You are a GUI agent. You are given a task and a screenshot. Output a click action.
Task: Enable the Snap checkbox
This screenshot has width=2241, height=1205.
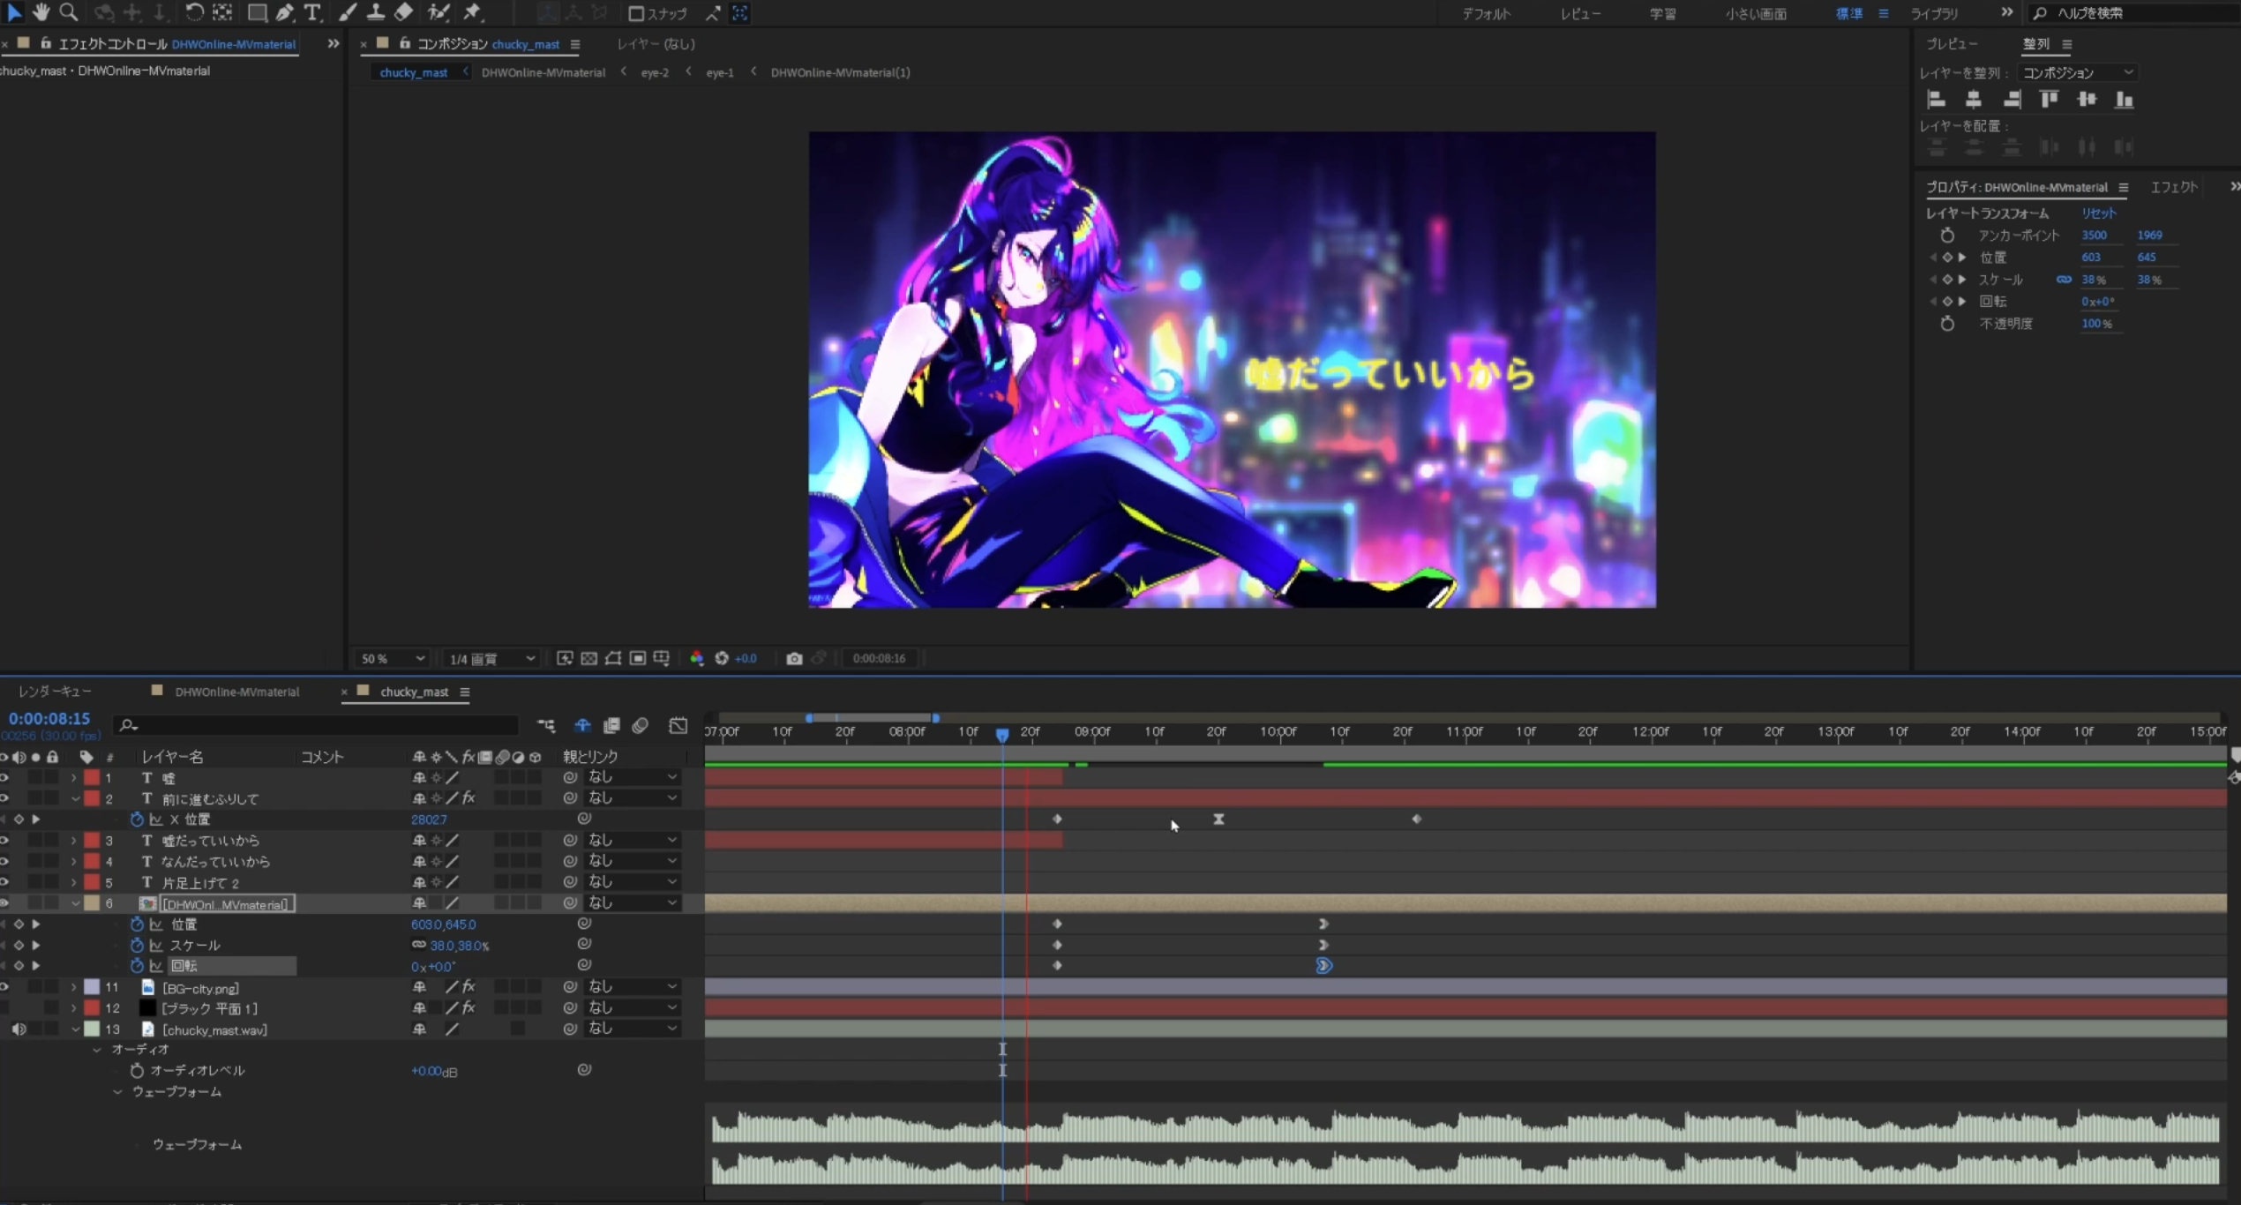(635, 13)
